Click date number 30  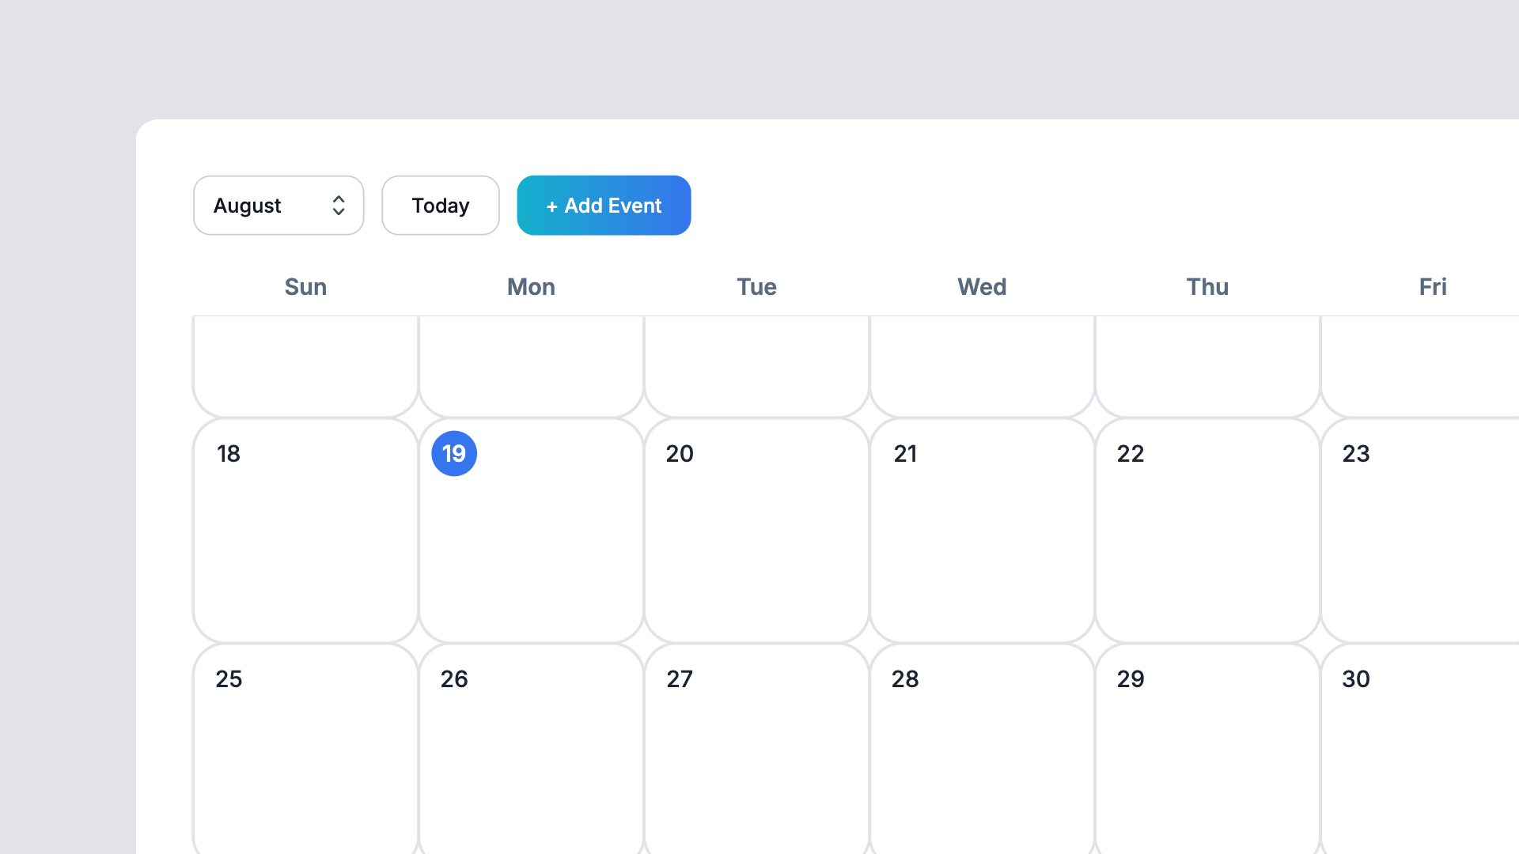(1356, 679)
